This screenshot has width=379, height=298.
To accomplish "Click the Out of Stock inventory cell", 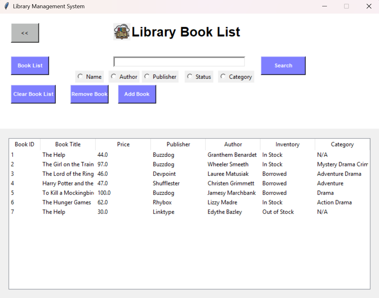I will pos(278,212).
